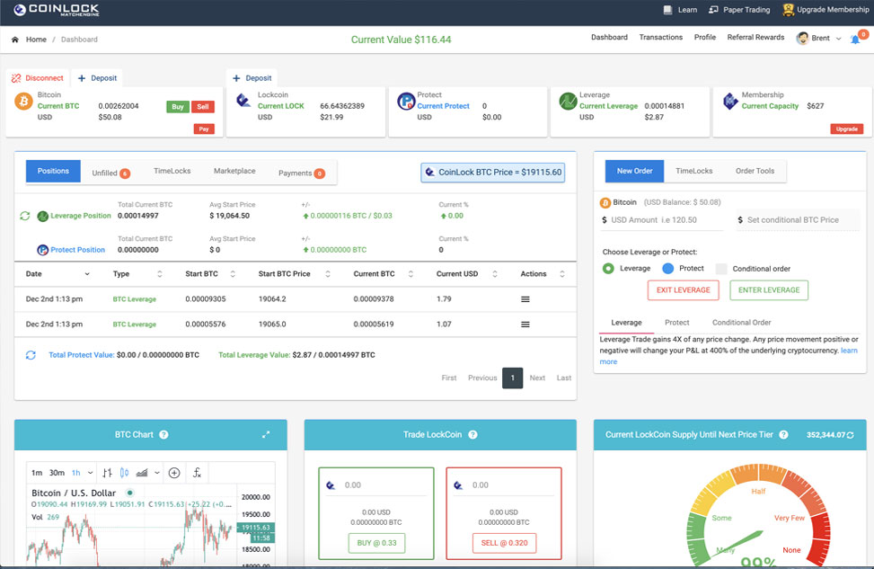Refresh the Total Protect Value totals
Viewport: 874px width, 569px height.
(31, 355)
